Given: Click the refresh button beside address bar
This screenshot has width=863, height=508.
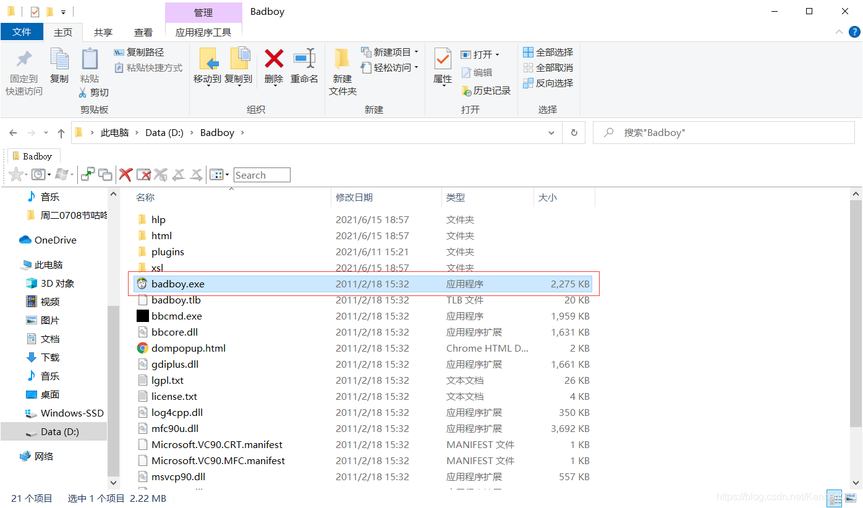Looking at the screenshot, I should tap(574, 132).
